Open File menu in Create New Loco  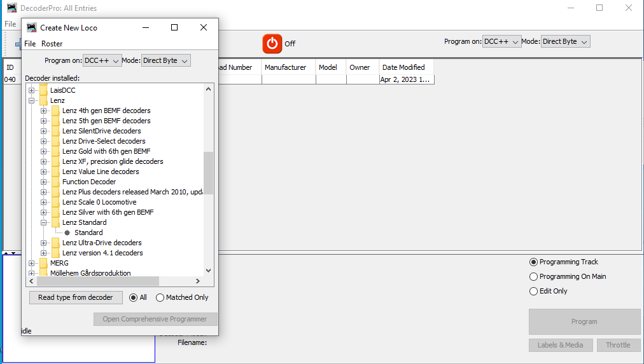(30, 43)
